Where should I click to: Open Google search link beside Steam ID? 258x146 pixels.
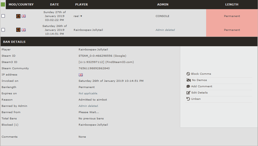[120, 56]
